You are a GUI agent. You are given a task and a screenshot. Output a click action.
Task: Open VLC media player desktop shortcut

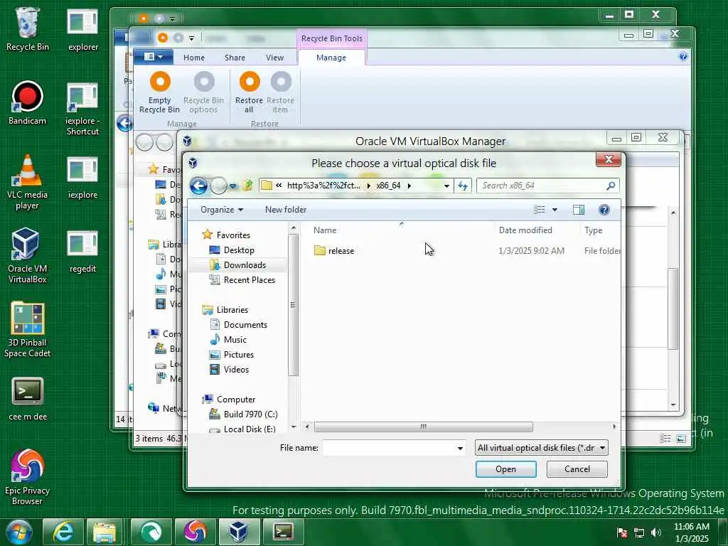(x=28, y=182)
